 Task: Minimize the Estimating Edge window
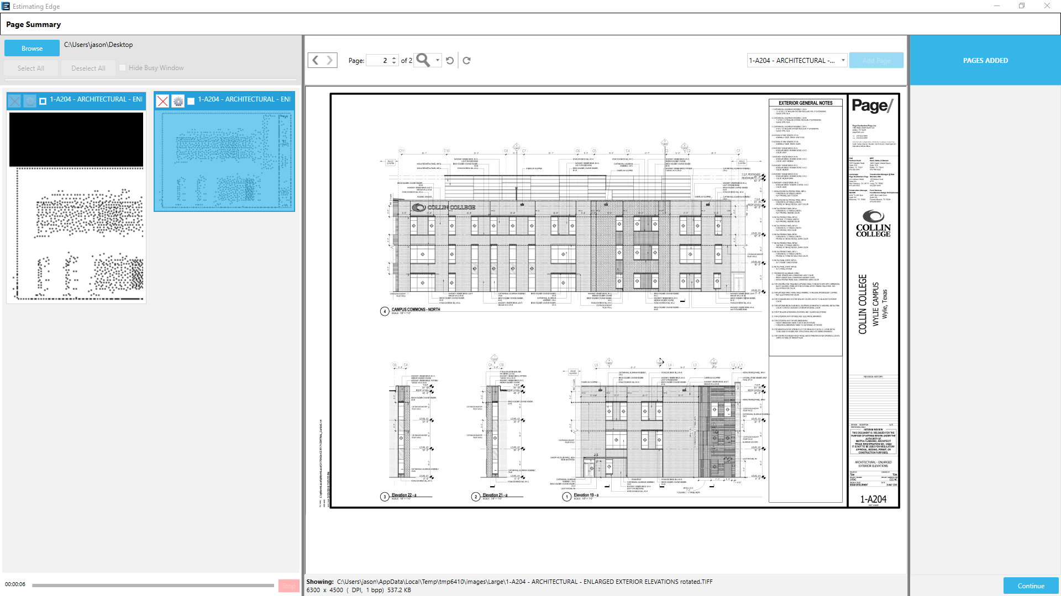tap(997, 6)
